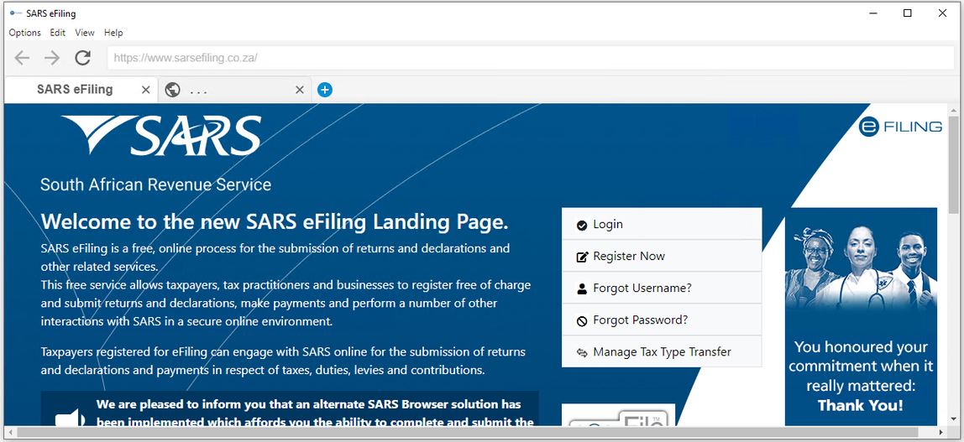This screenshot has height=442, width=964.
Task: Click the megaphone announcement icon
Action: click(x=70, y=417)
